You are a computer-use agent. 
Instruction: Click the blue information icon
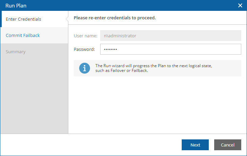[x=85, y=68]
